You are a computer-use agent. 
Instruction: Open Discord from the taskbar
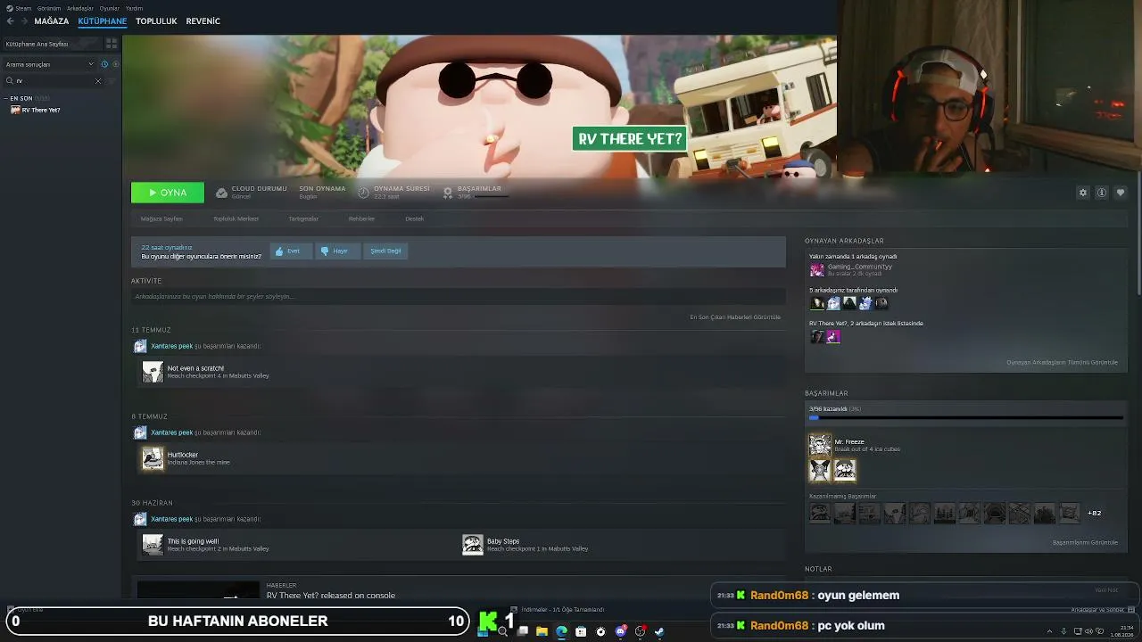point(621,631)
